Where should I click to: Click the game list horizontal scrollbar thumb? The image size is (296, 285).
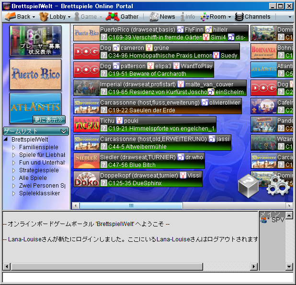(131, 205)
